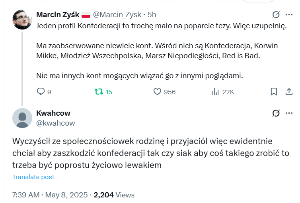Open view analytics showing 22K views
This screenshot has width=300, height=203.
click(216, 92)
